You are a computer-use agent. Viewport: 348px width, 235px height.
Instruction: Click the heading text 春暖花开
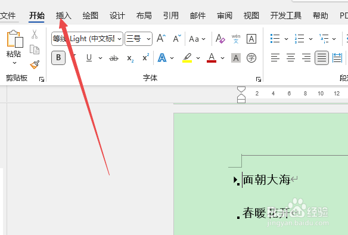pos(266,213)
